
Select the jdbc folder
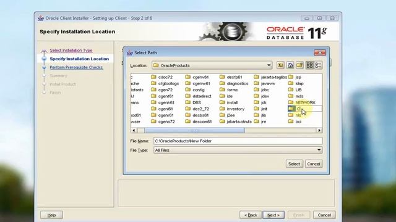(262, 90)
